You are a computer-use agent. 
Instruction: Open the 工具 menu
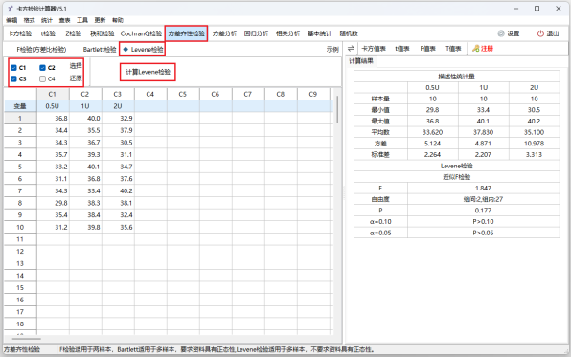point(82,20)
